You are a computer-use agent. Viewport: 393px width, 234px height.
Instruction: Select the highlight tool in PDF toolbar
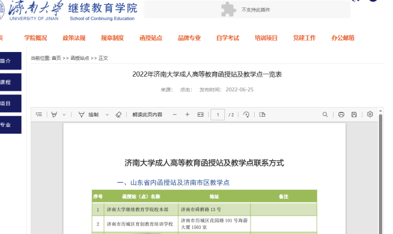point(54,114)
